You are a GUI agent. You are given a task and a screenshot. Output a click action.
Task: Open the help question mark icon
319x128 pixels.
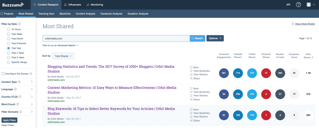[x=298, y=5]
